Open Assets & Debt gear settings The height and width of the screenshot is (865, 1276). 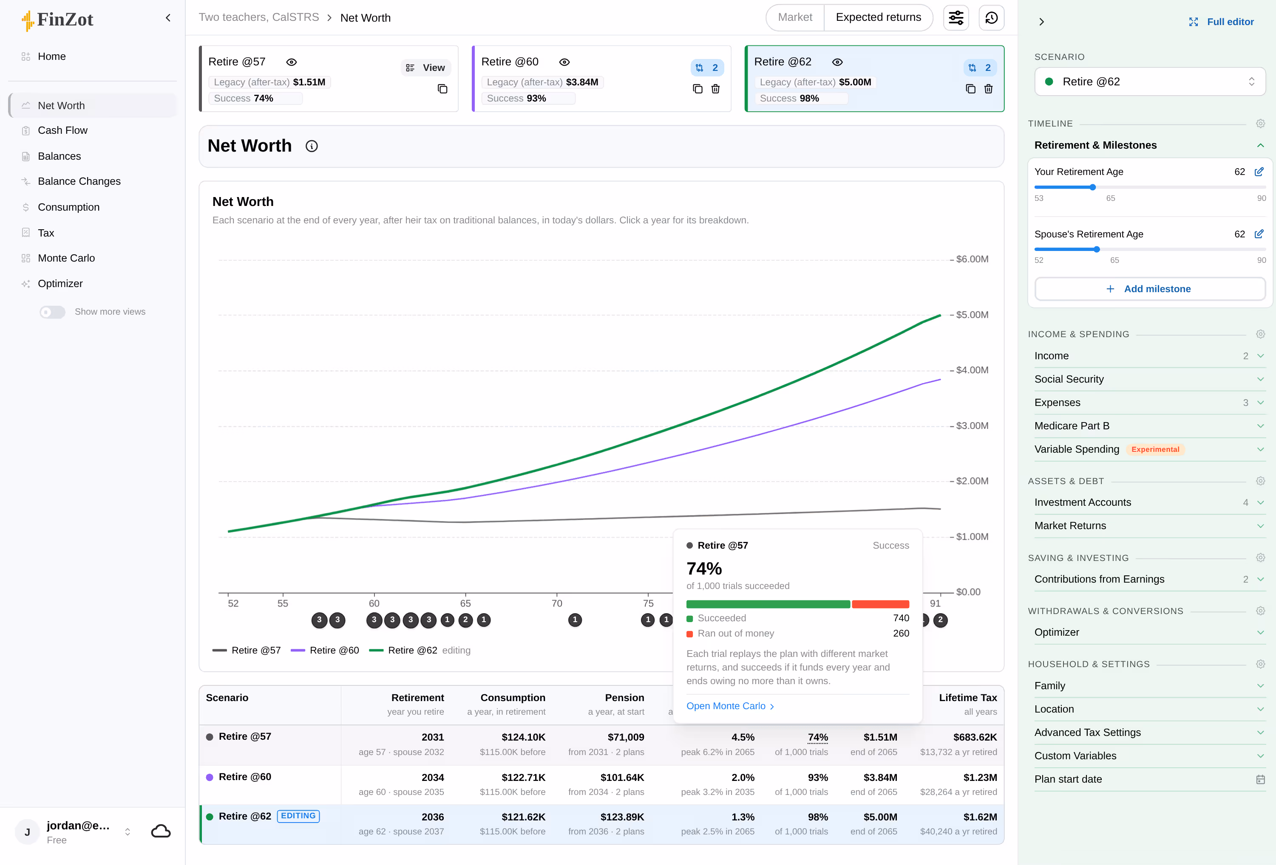(1261, 481)
